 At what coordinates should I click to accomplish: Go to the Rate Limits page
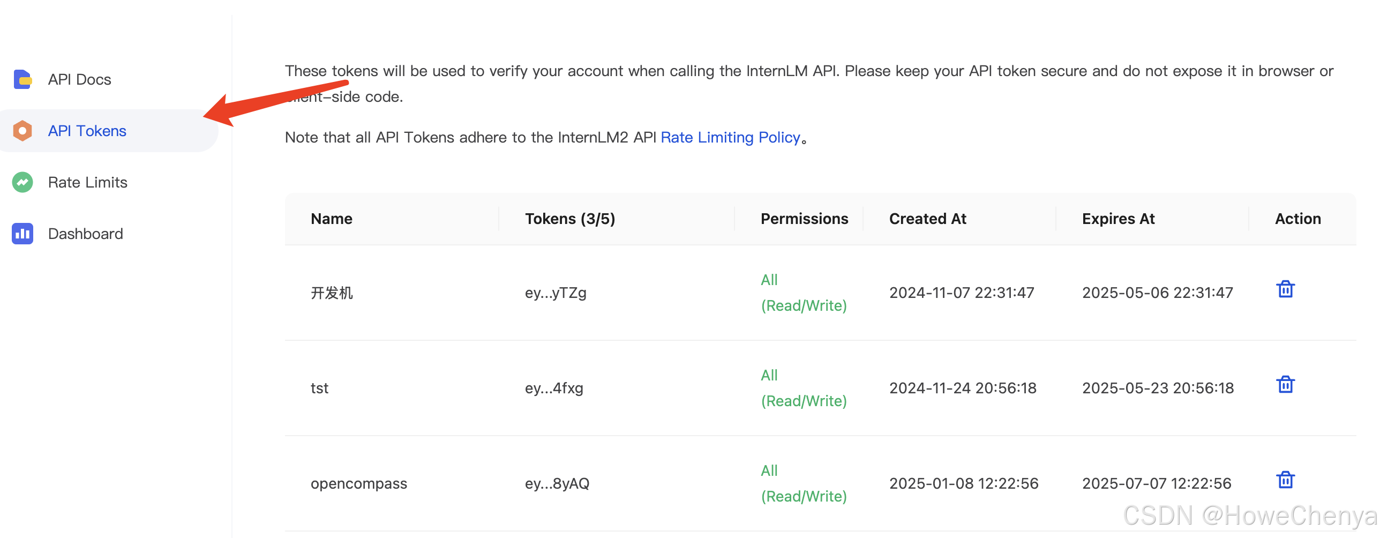87,182
